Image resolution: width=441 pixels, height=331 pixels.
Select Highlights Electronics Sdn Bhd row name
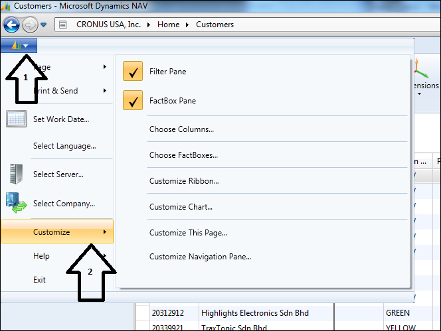[255, 312]
